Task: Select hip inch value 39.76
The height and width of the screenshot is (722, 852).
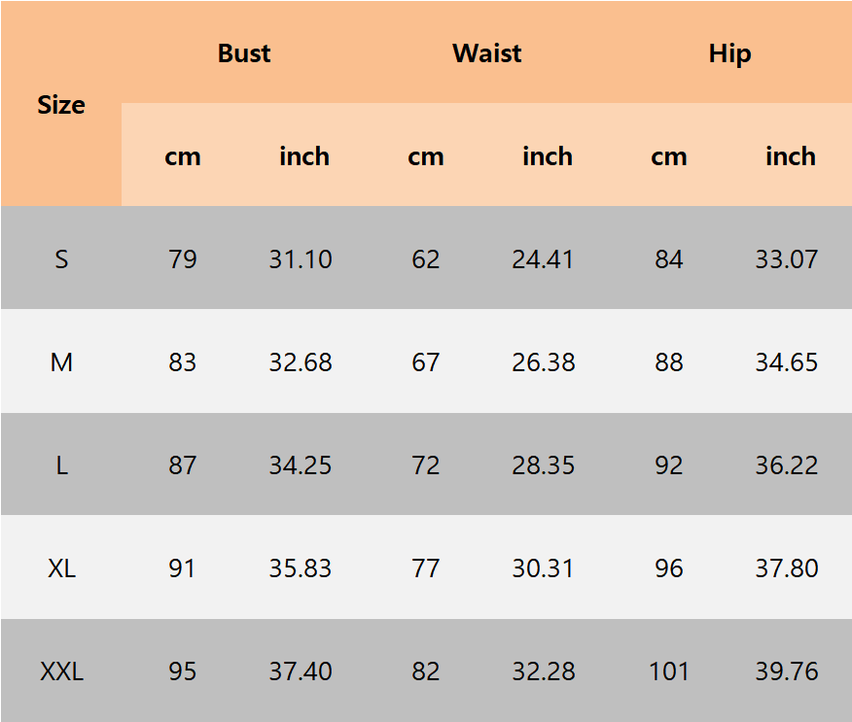Action: click(787, 671)
